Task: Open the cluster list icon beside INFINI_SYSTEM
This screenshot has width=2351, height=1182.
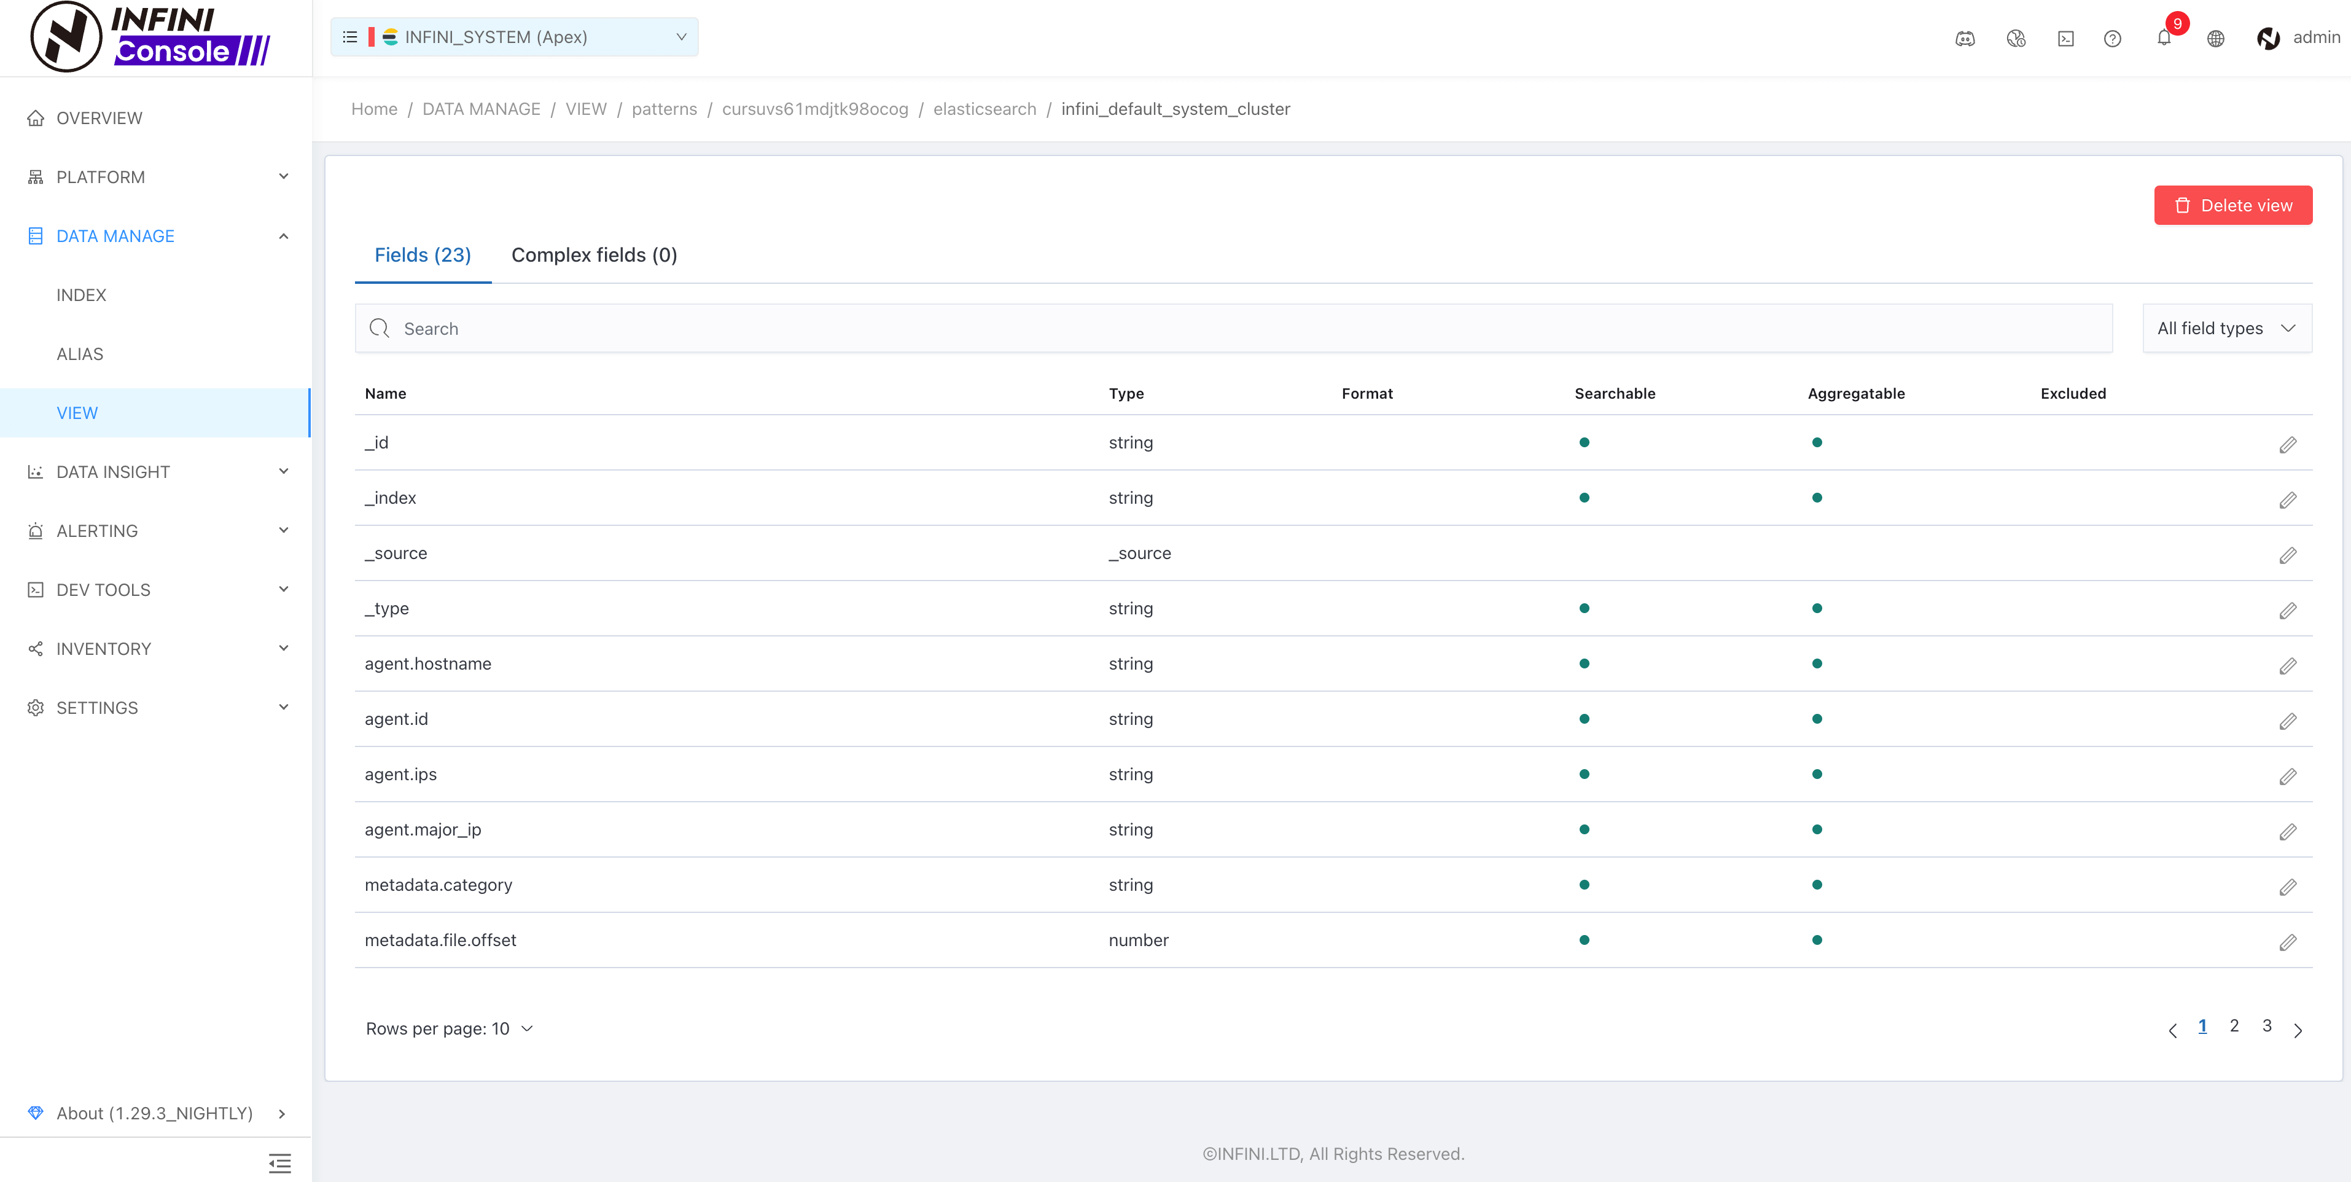Action: (349, 37)
